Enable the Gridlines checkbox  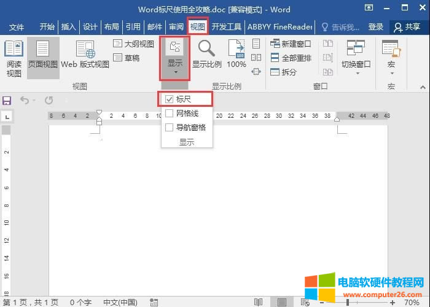[x=170, y=114]
